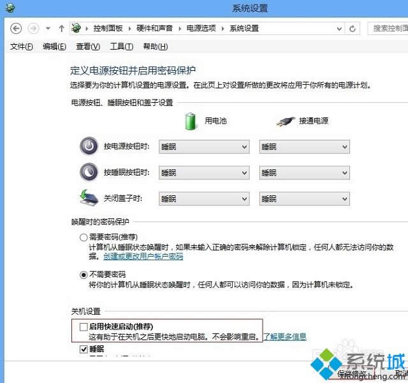Viewport: 408px width, 383px height.
Task: Click the 用电池 column label
Action: coord(215,121)
